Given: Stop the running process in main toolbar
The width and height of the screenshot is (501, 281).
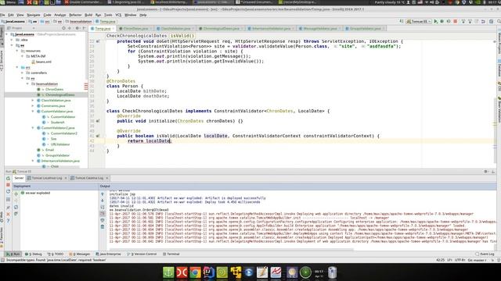Looking at the screenshot, I should point(456,21).
